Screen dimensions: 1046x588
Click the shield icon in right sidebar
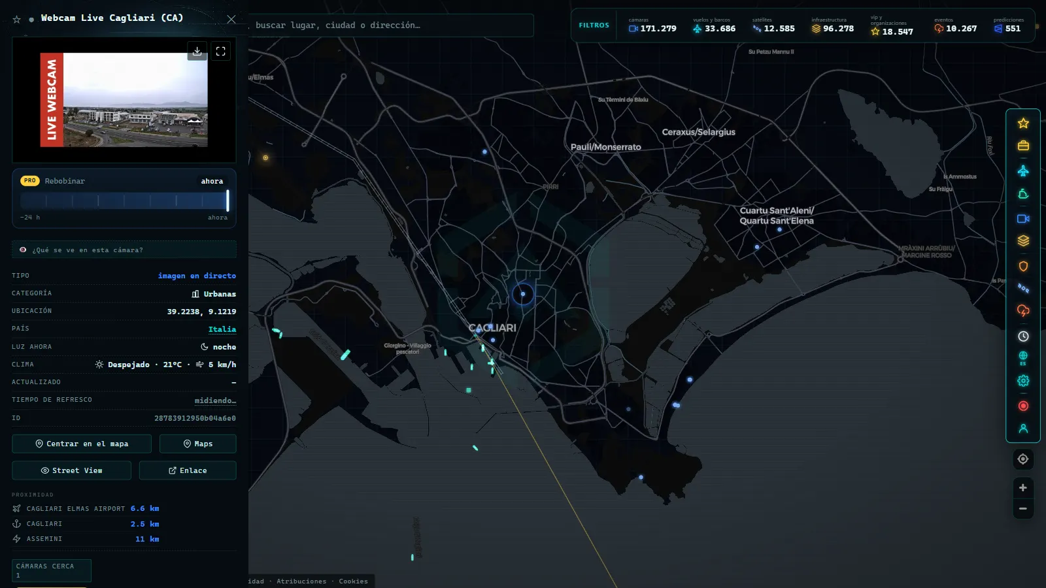click(x=1023, y=266)
